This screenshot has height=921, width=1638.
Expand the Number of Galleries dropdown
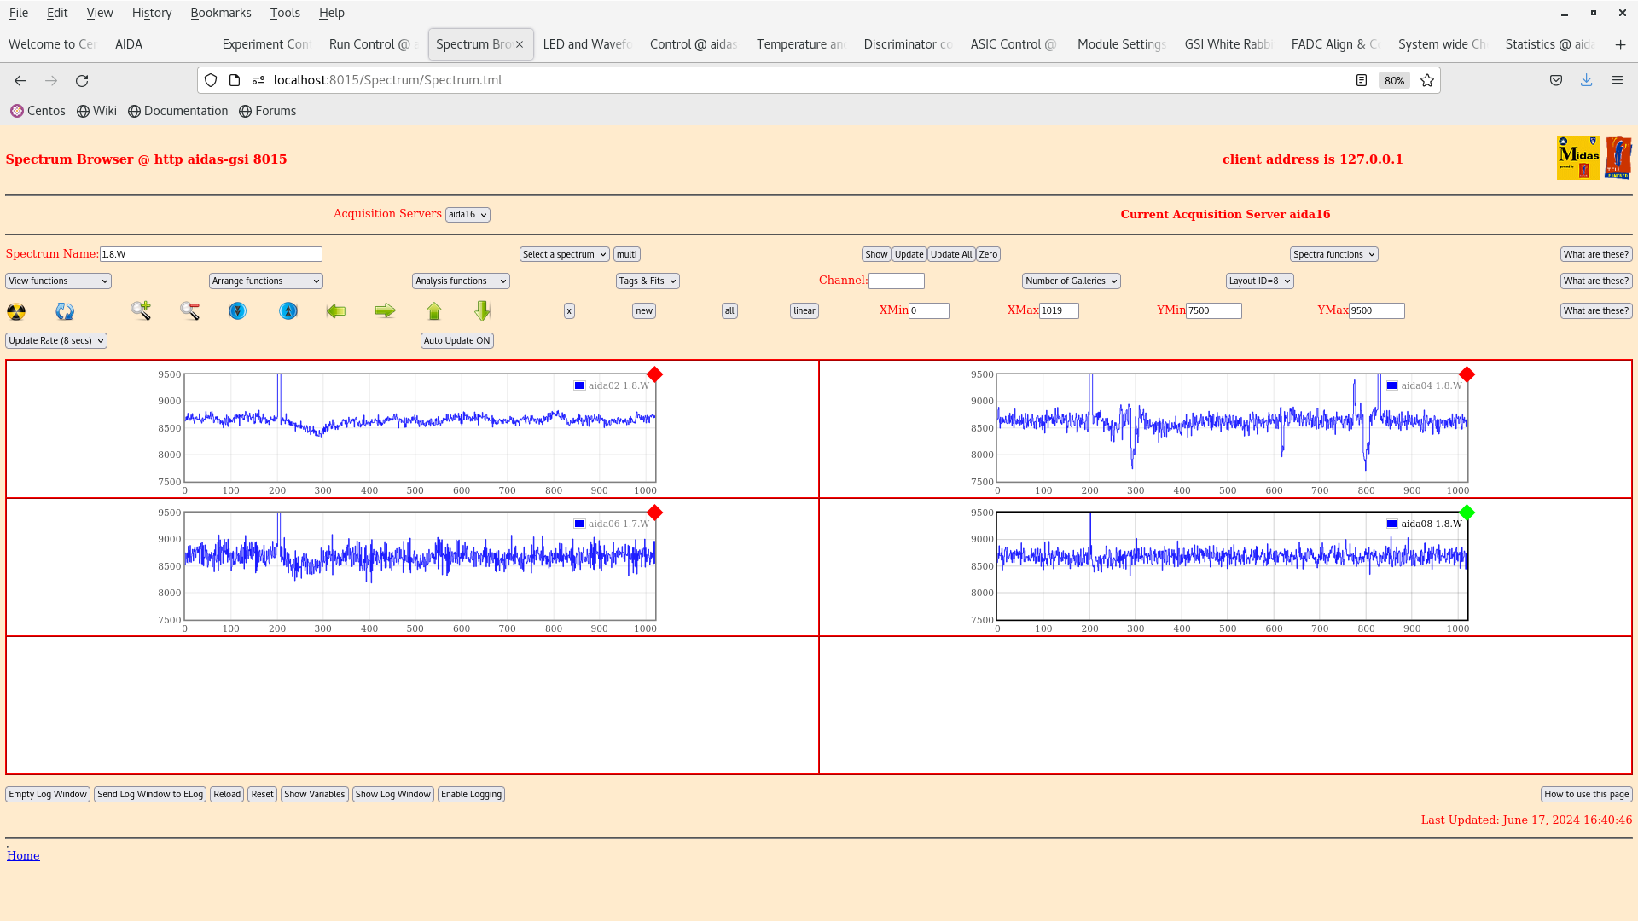click(x=1070, y=280)
